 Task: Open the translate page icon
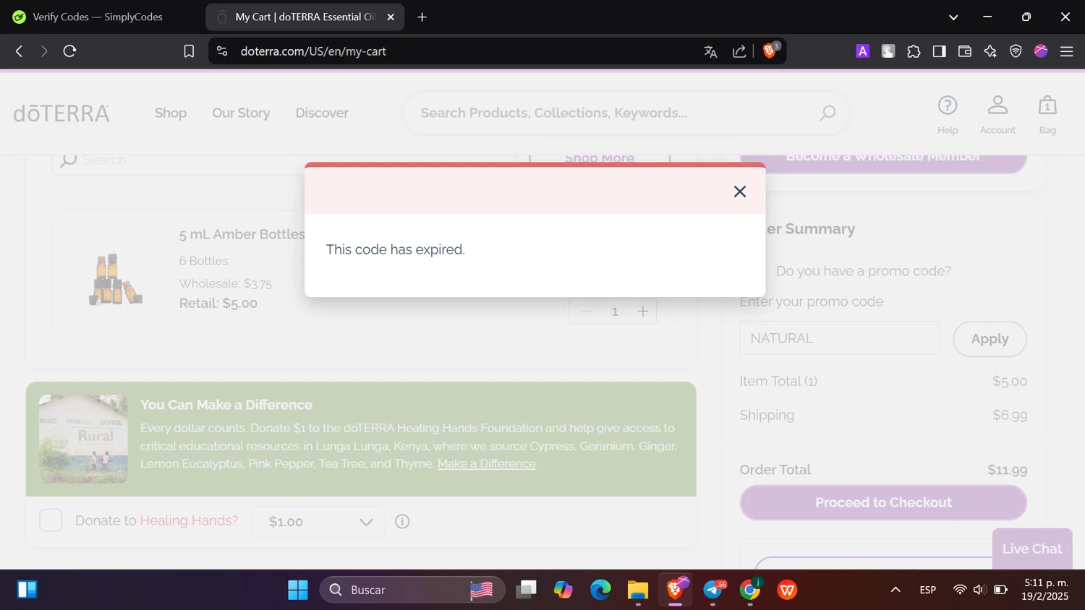click(710, 51)
